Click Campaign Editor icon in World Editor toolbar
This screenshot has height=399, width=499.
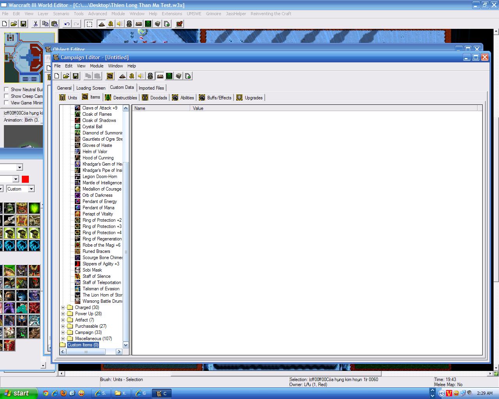(139, 24)
